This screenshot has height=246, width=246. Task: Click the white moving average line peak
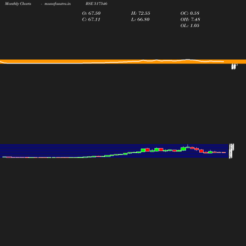coord(188,60)
